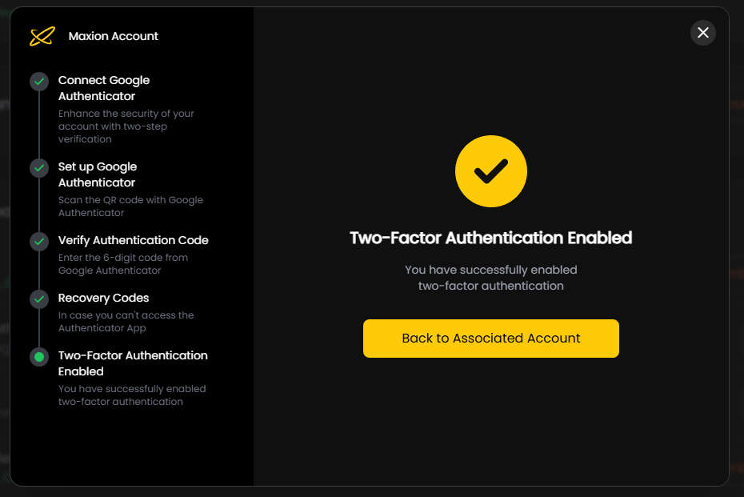This screenshot has width=744, height=497.
Task: Click the Enter the 6-digit code description
Action: point(123,264)
